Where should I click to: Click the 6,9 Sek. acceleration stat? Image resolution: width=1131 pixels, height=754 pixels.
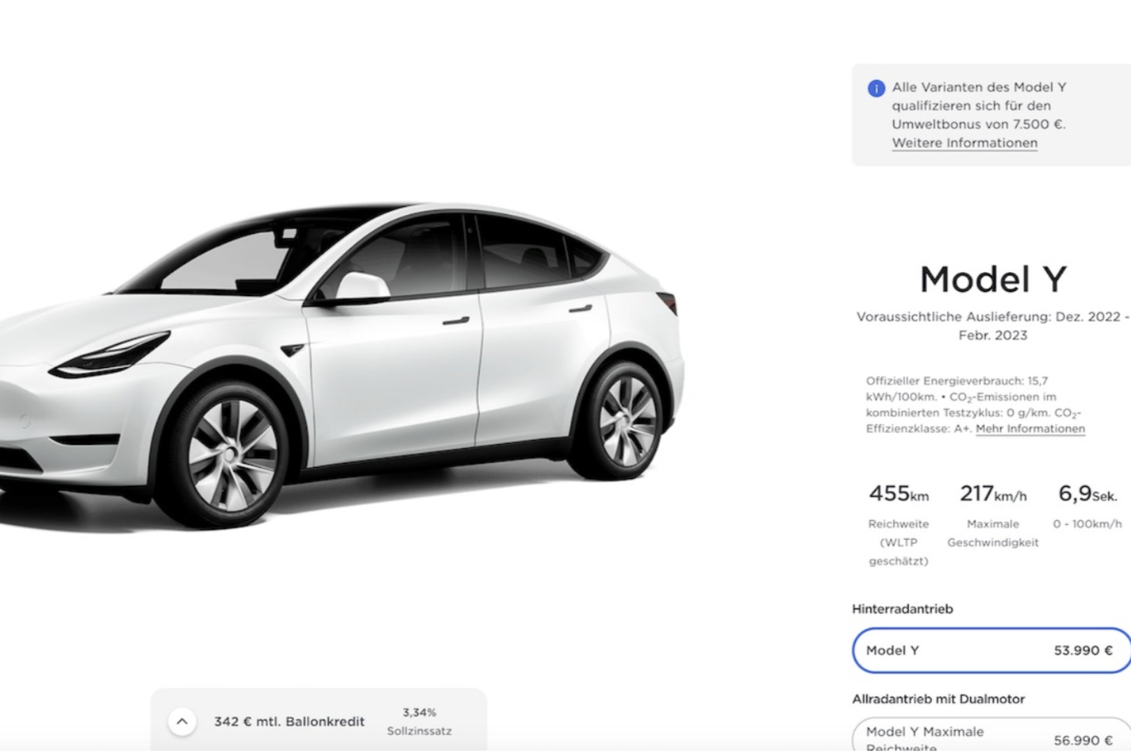[1087, 494]
